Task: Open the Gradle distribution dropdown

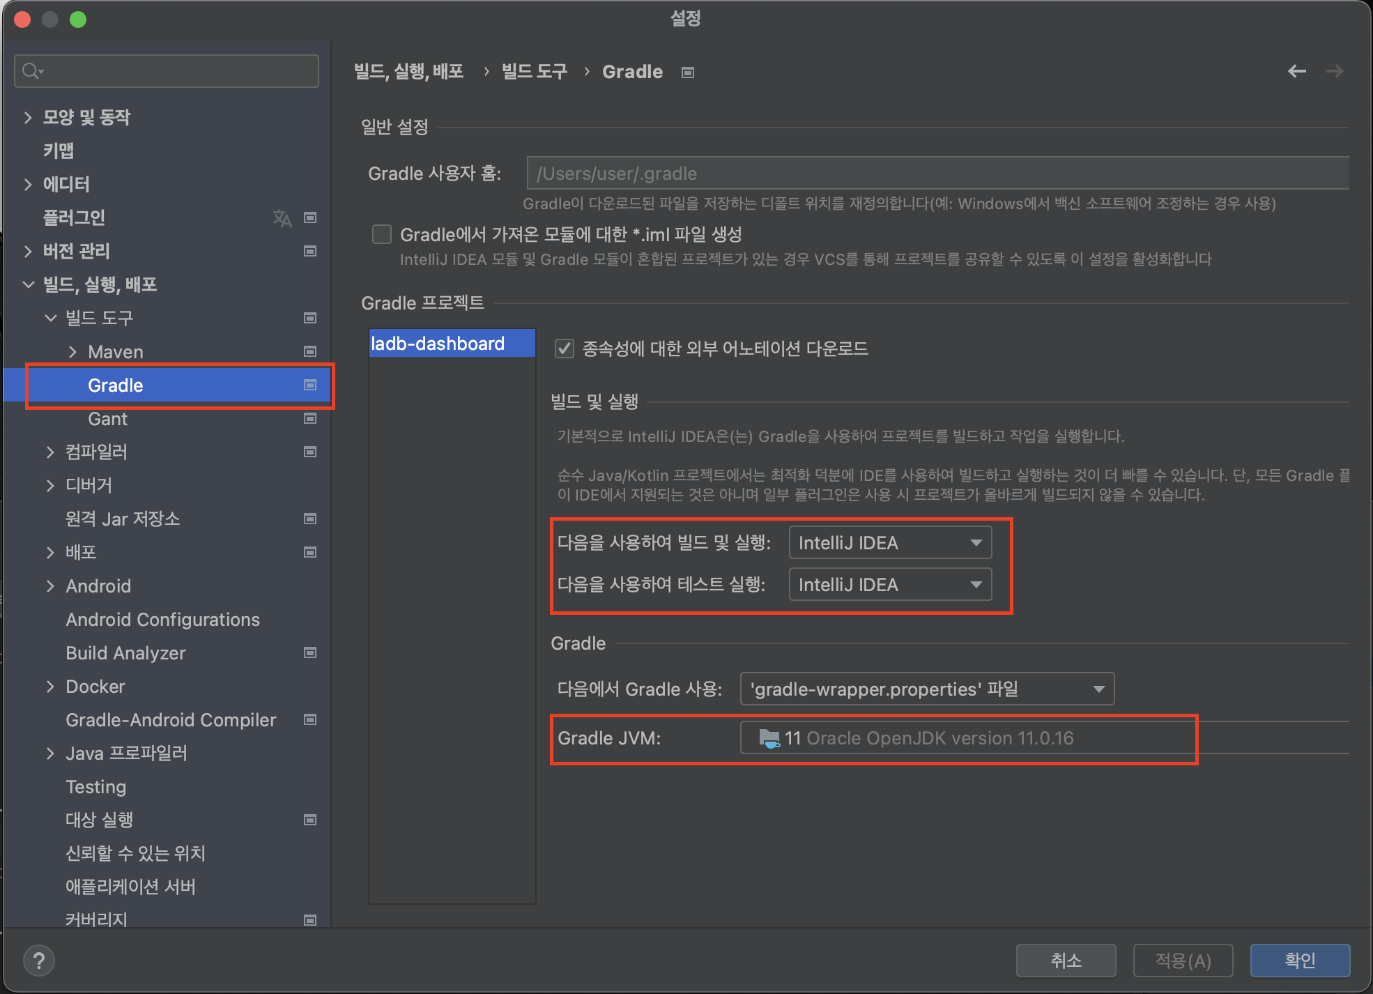Action: point(926,689)
